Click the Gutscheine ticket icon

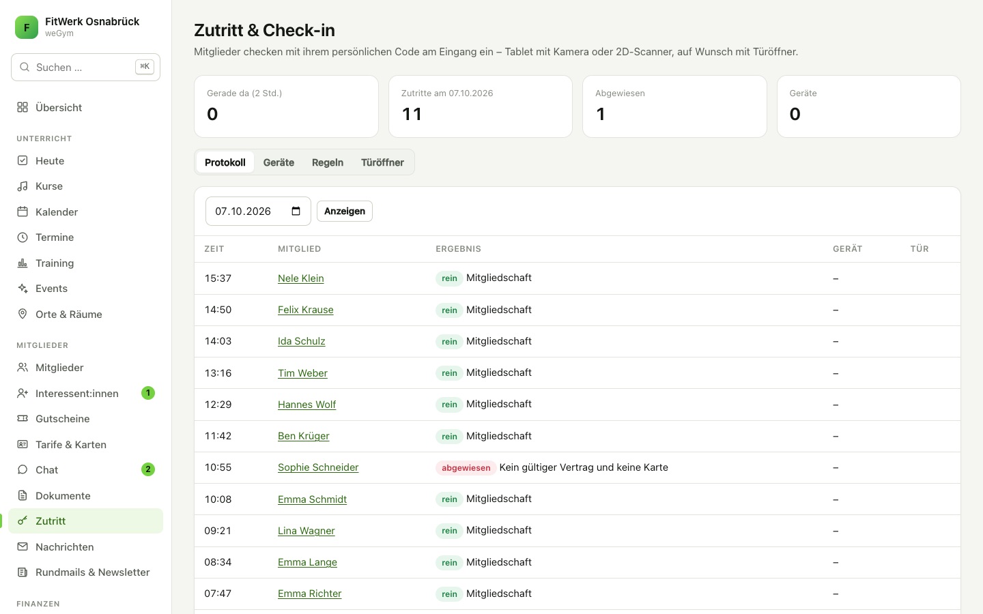23,418
